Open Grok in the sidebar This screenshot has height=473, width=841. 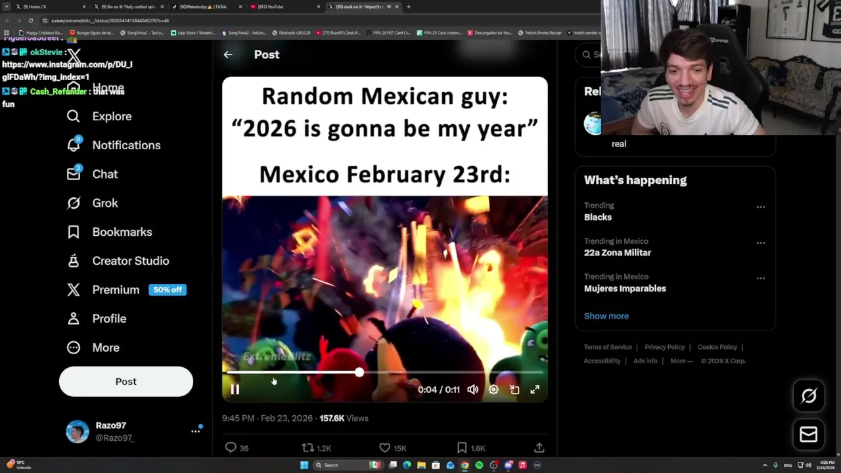(x=93, y=203)
